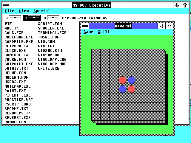
Task: Select WIN.COM in file list
Action: 47,42
